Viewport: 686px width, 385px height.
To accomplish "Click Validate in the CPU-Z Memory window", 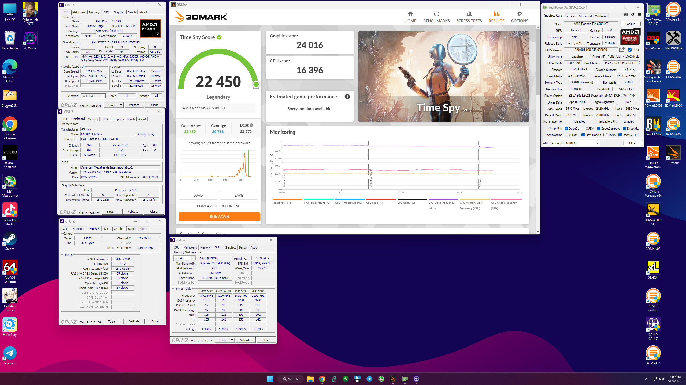I will 134,321.
